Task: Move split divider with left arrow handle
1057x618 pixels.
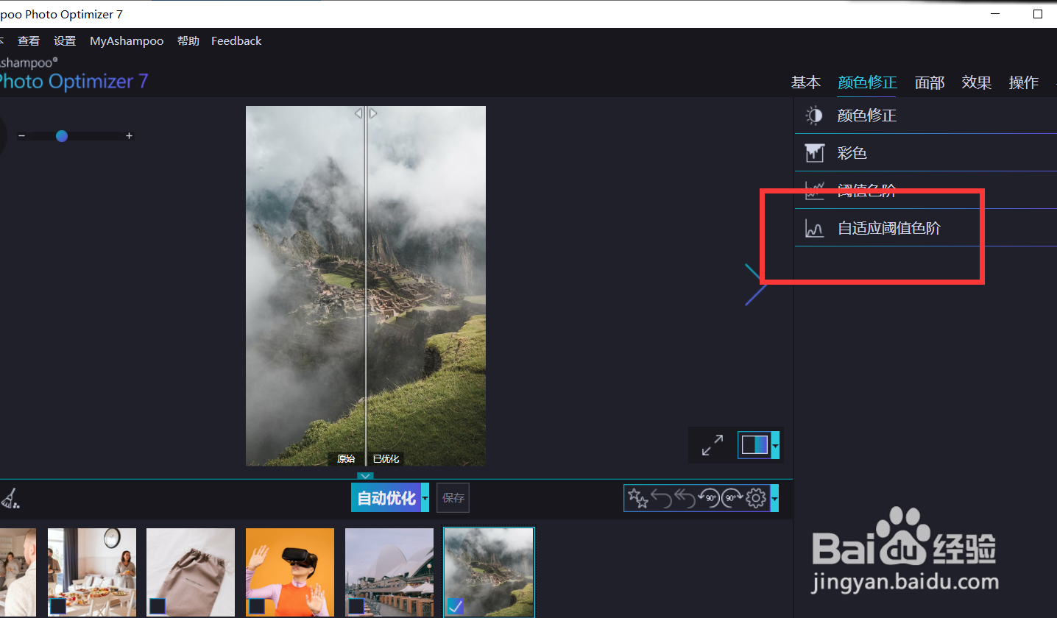Action: tap(358, 113)
